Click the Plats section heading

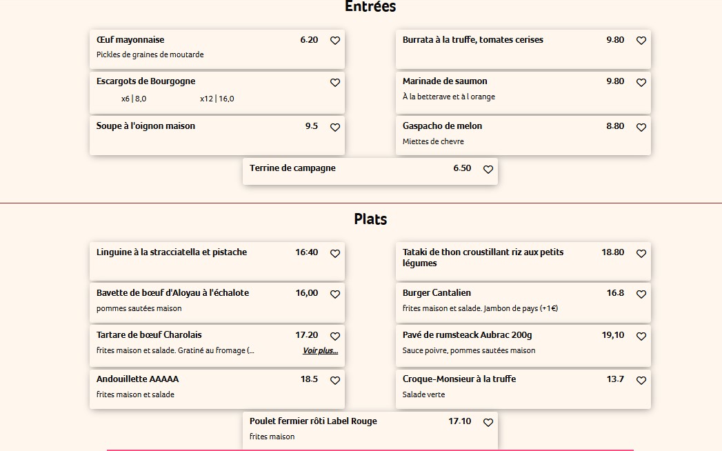[x=370, y=219]
